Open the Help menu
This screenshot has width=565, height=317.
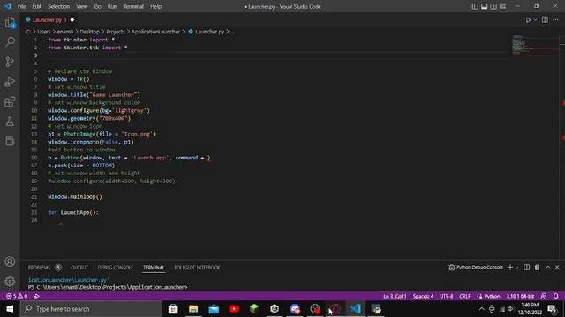[x=155, y=6]
